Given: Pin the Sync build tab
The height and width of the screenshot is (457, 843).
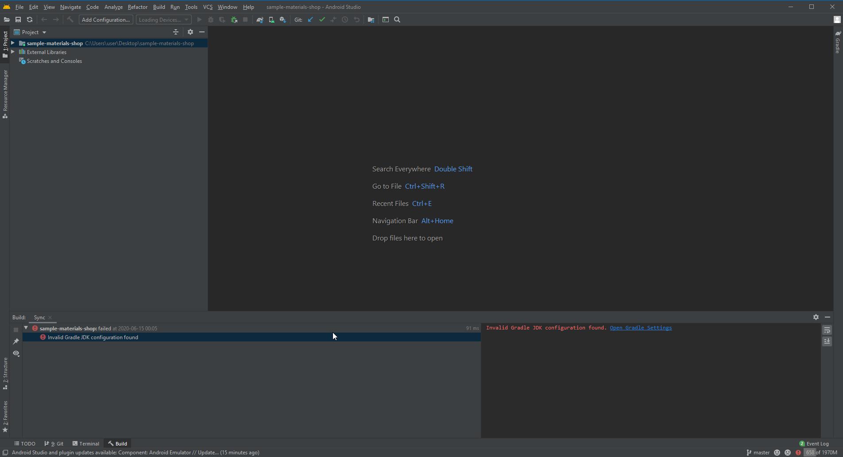Looking at the screenshot, I should point(16,341).
